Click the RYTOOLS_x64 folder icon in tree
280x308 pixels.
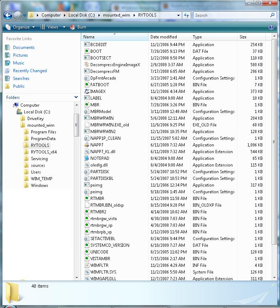(26, 152)
